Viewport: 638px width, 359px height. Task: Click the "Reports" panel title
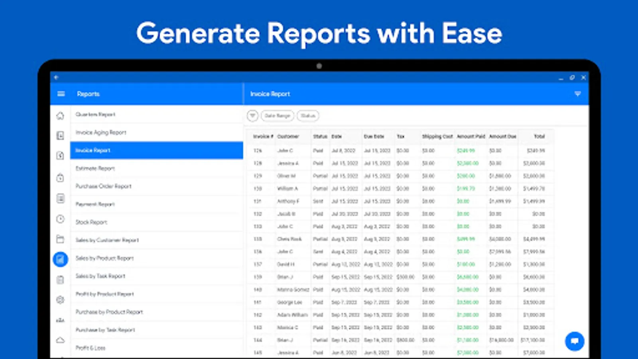[88, 94]
